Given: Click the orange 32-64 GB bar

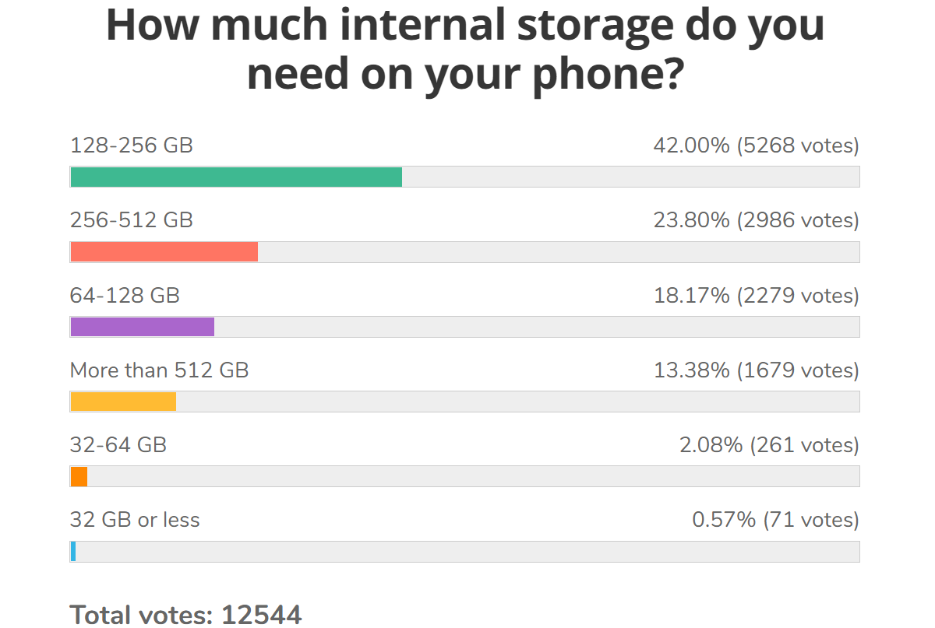Looking at the screenshot, I should [79, 476].
